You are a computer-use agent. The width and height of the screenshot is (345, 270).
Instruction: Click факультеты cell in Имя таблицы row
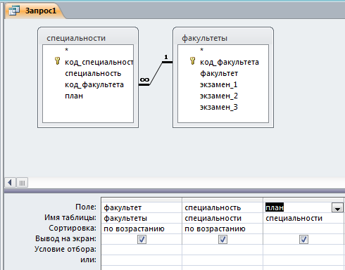(142, 218)
